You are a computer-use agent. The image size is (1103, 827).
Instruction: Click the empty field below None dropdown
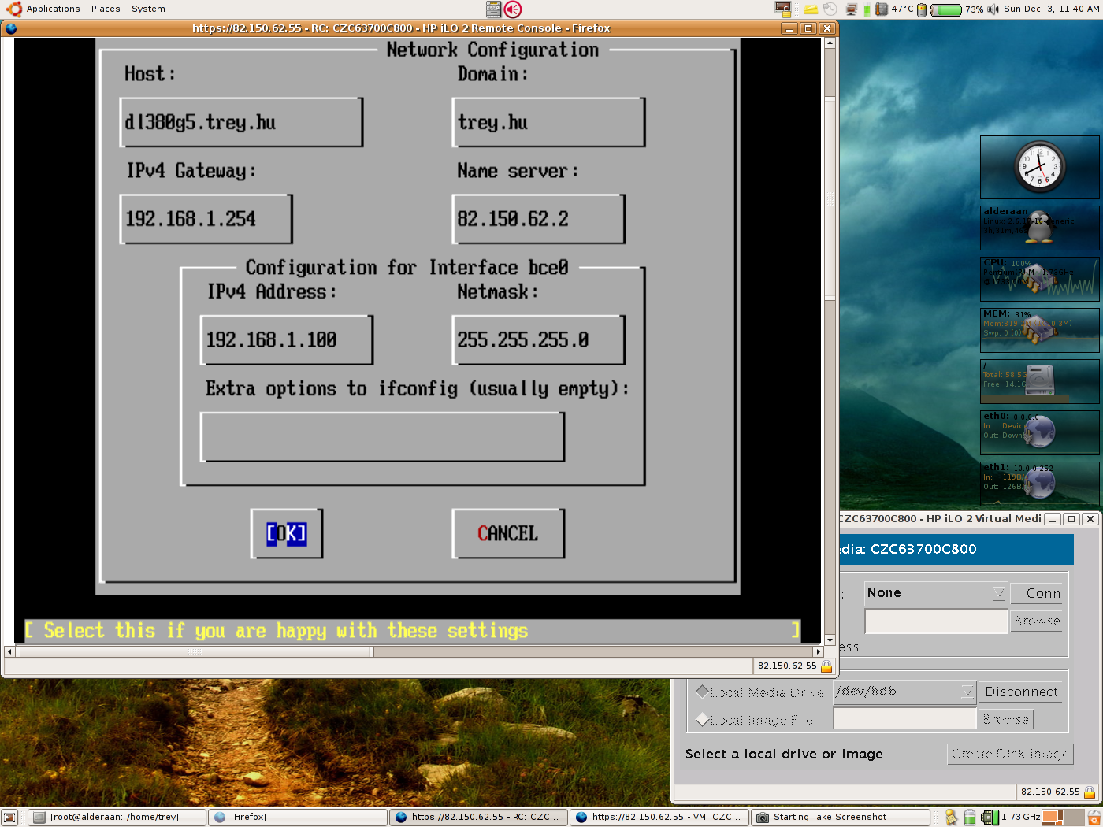(936, 621)
